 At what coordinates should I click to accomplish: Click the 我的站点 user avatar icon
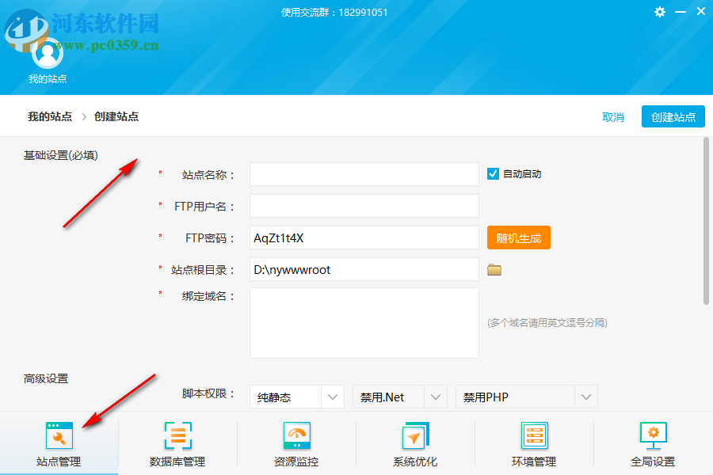coord(48,53)
